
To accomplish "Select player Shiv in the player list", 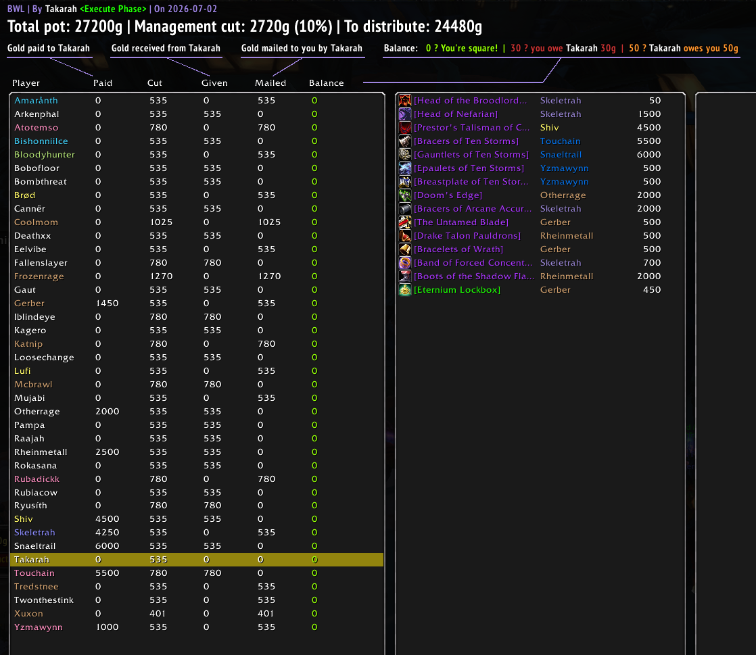I will [23, 518].
